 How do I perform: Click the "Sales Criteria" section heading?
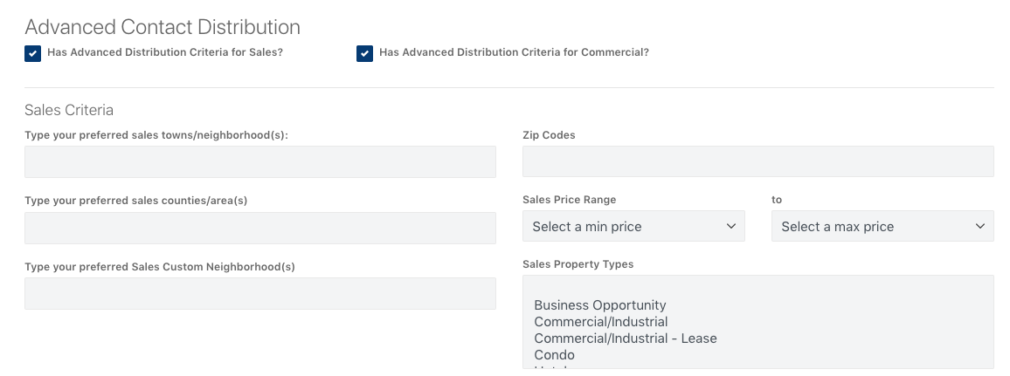(69, 111)
